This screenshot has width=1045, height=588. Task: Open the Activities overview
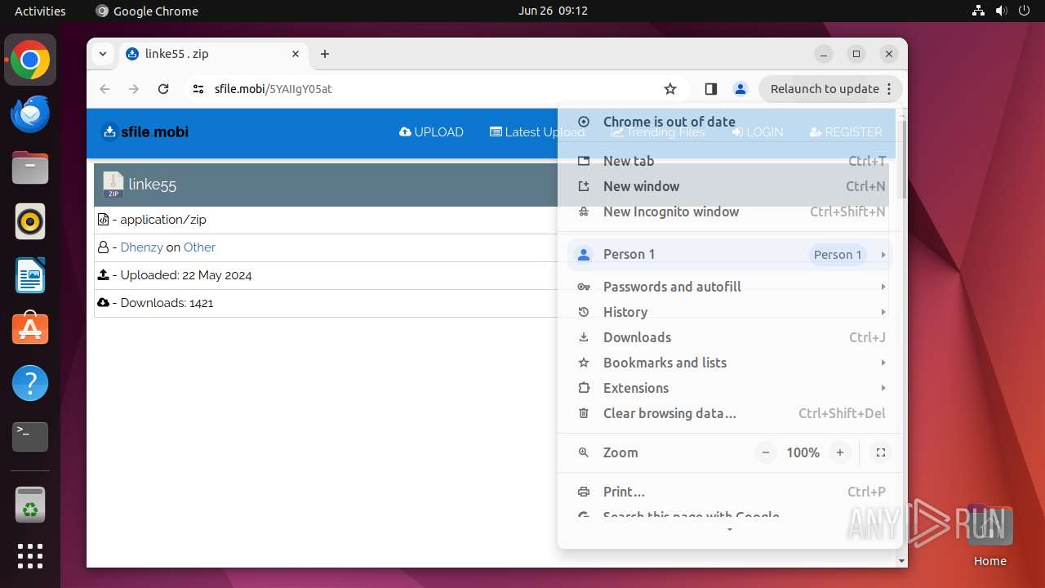(x=40, y=11)
